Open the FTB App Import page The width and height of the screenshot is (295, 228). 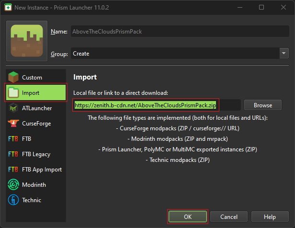pyautogui.click(x=36, y=170)
